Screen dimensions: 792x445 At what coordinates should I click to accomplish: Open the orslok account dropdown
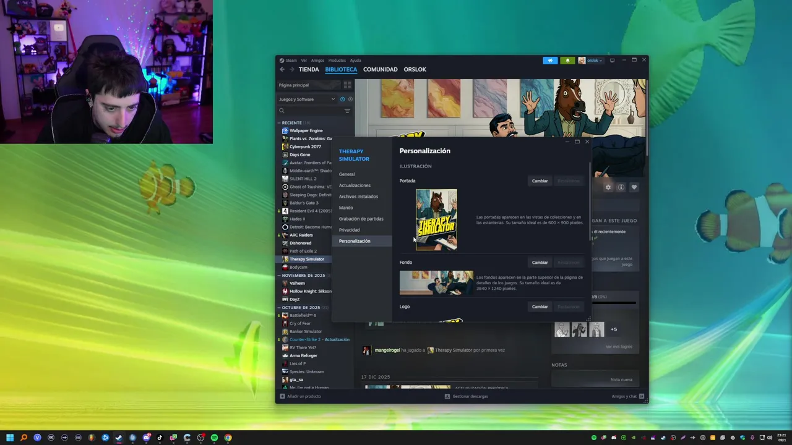(590, 61)
